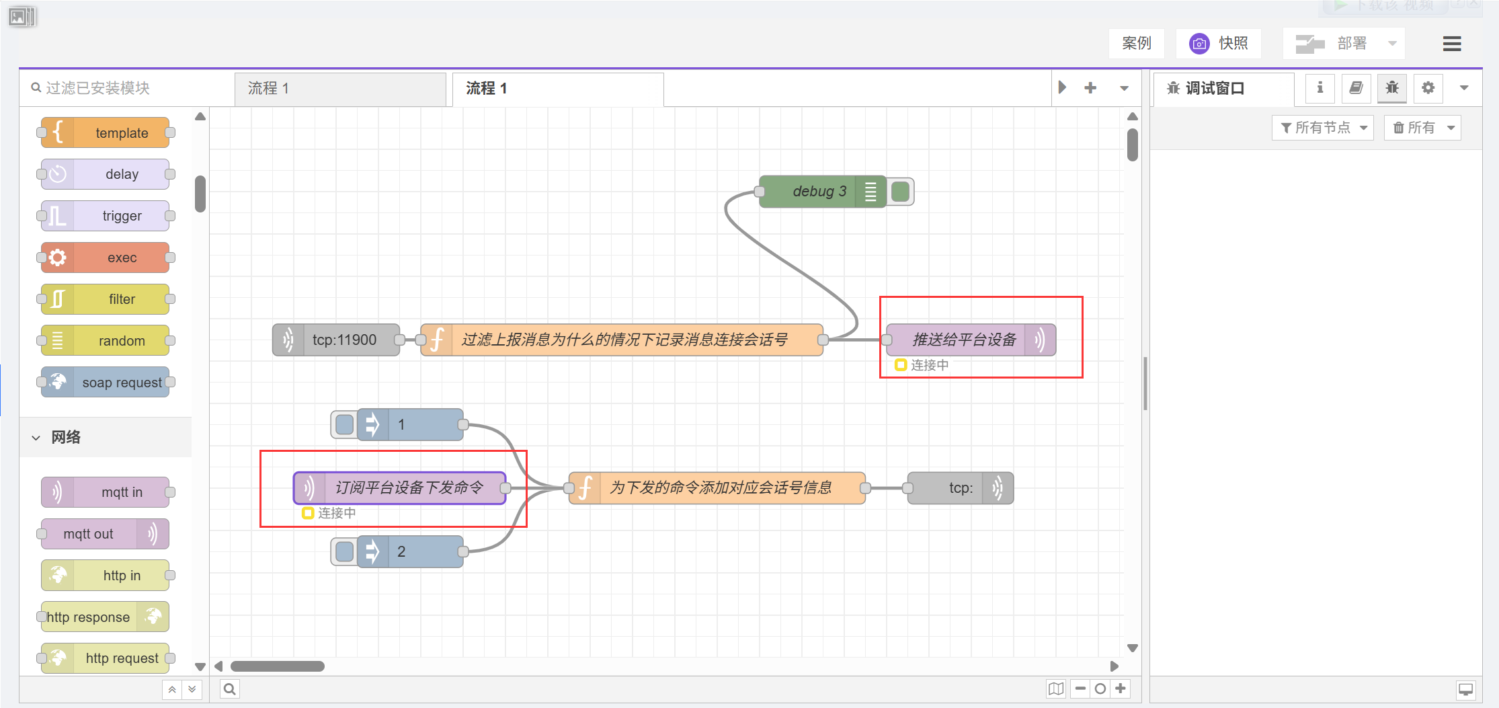Trigger the inject node labeled 1

(344, 425)
